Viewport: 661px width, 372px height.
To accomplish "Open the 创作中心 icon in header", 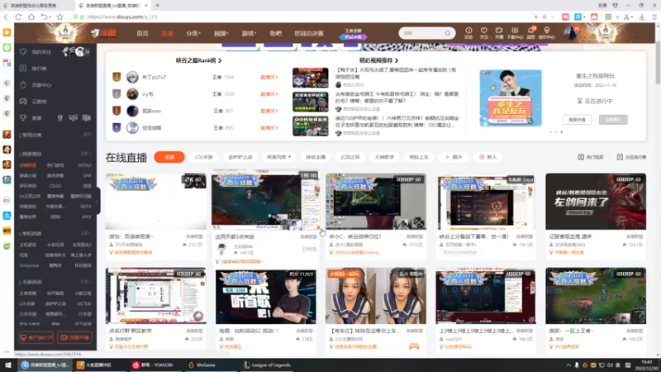I will (546, 31).
